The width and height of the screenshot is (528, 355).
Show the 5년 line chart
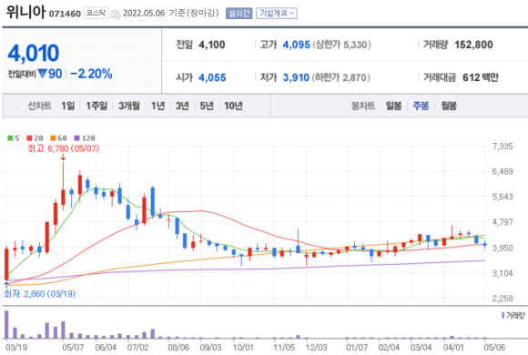point(207,106)
